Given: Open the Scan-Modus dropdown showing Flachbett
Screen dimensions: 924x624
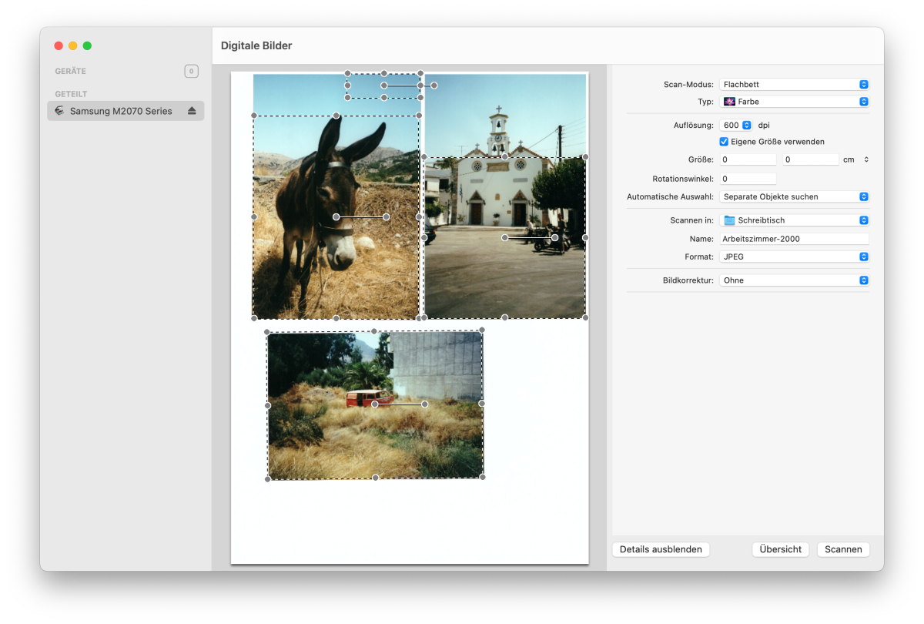Looking at the screenshot, I should 795,85.
